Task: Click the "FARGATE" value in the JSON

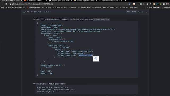Action: [x=48, y=67]
